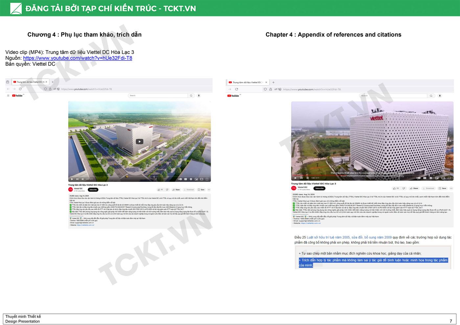
Task: Open settings gear in left video player
Action: [191, 179]
